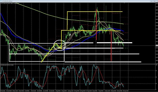Close the LTCUSD,H8 offline chart window
The image size is (158, 92).
[x=157, y=1]
